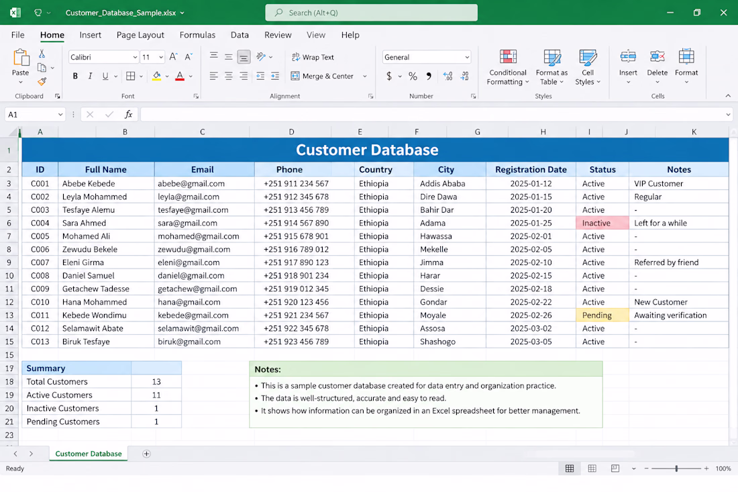Apply Conditional Formatting from the Styles group
Image resolution: width=738 pixels, height=492 pixels.
point(508,67)
